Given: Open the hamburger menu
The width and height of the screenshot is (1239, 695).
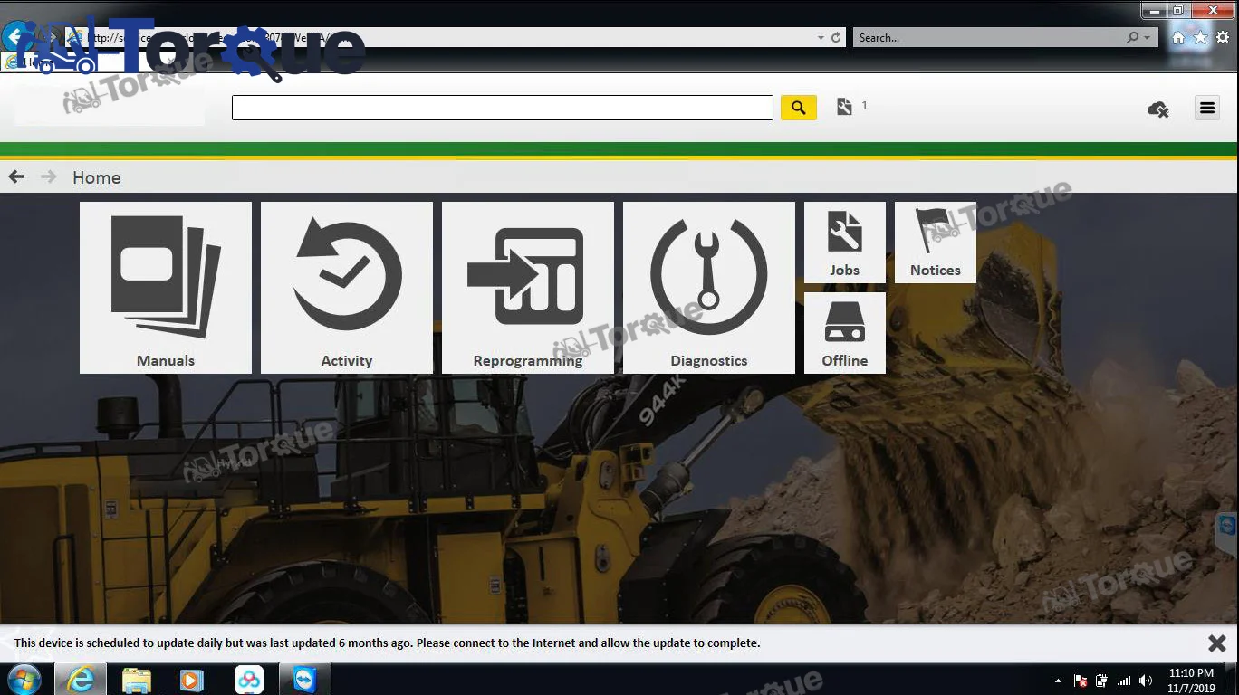Looking at the screenshot, I should 1207,108.
